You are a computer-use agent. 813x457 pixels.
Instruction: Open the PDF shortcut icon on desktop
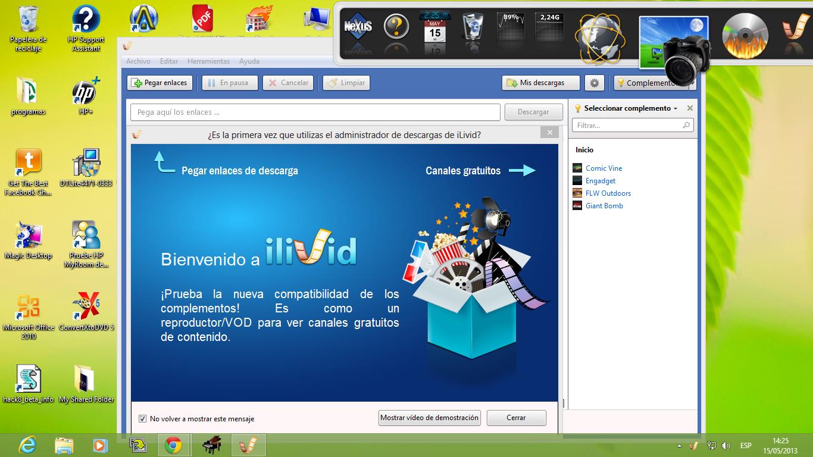point(202,18)
